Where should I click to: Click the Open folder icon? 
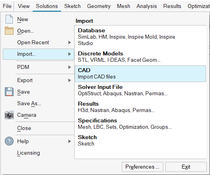click(9, 31)
